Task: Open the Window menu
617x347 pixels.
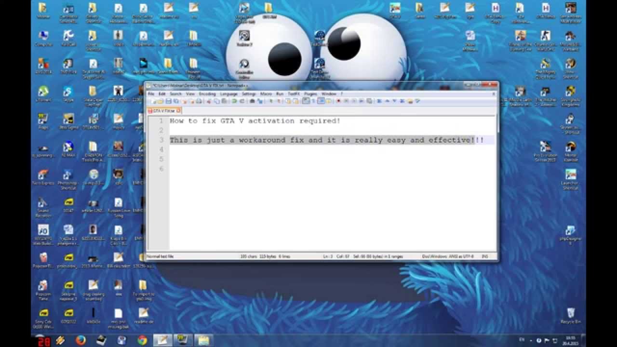Action: pyautogui.click(x=329, y=93)
